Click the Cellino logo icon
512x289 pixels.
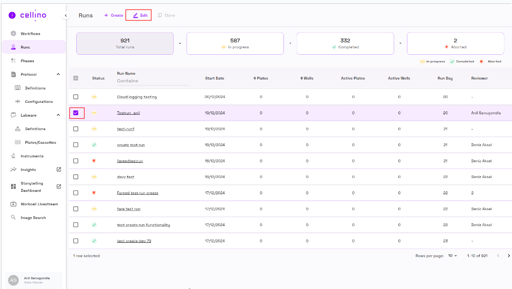click(x=12, y=15)
